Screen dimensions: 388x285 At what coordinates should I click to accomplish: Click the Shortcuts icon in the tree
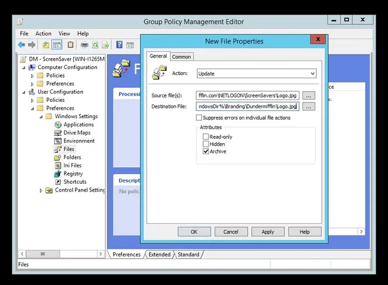(x=58, y=182)
